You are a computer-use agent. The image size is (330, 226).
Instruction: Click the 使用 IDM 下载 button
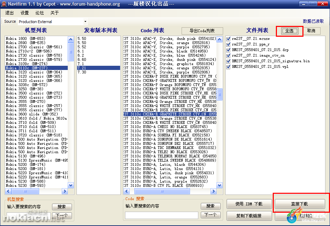tap(249, 204)
